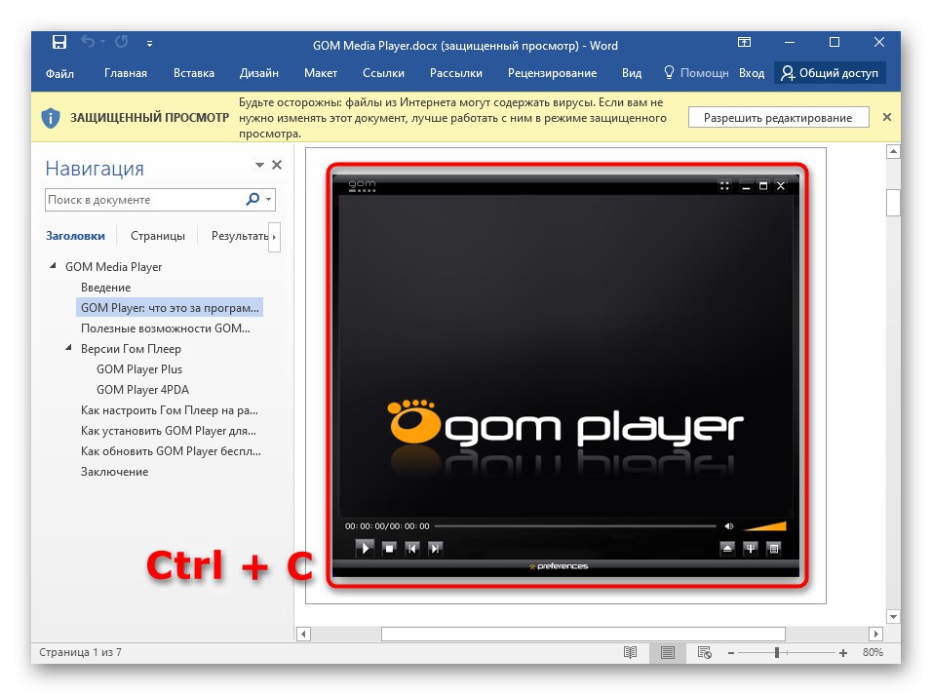Click the Помощн lightbulb help field
This screenshot has height=695, width=932.
696,73
